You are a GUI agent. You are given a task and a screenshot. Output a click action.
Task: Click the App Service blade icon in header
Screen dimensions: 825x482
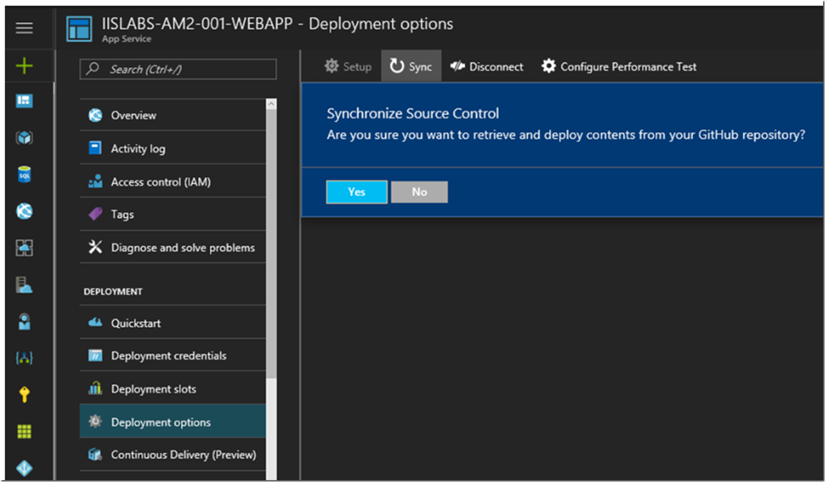(x=79, y=29)
